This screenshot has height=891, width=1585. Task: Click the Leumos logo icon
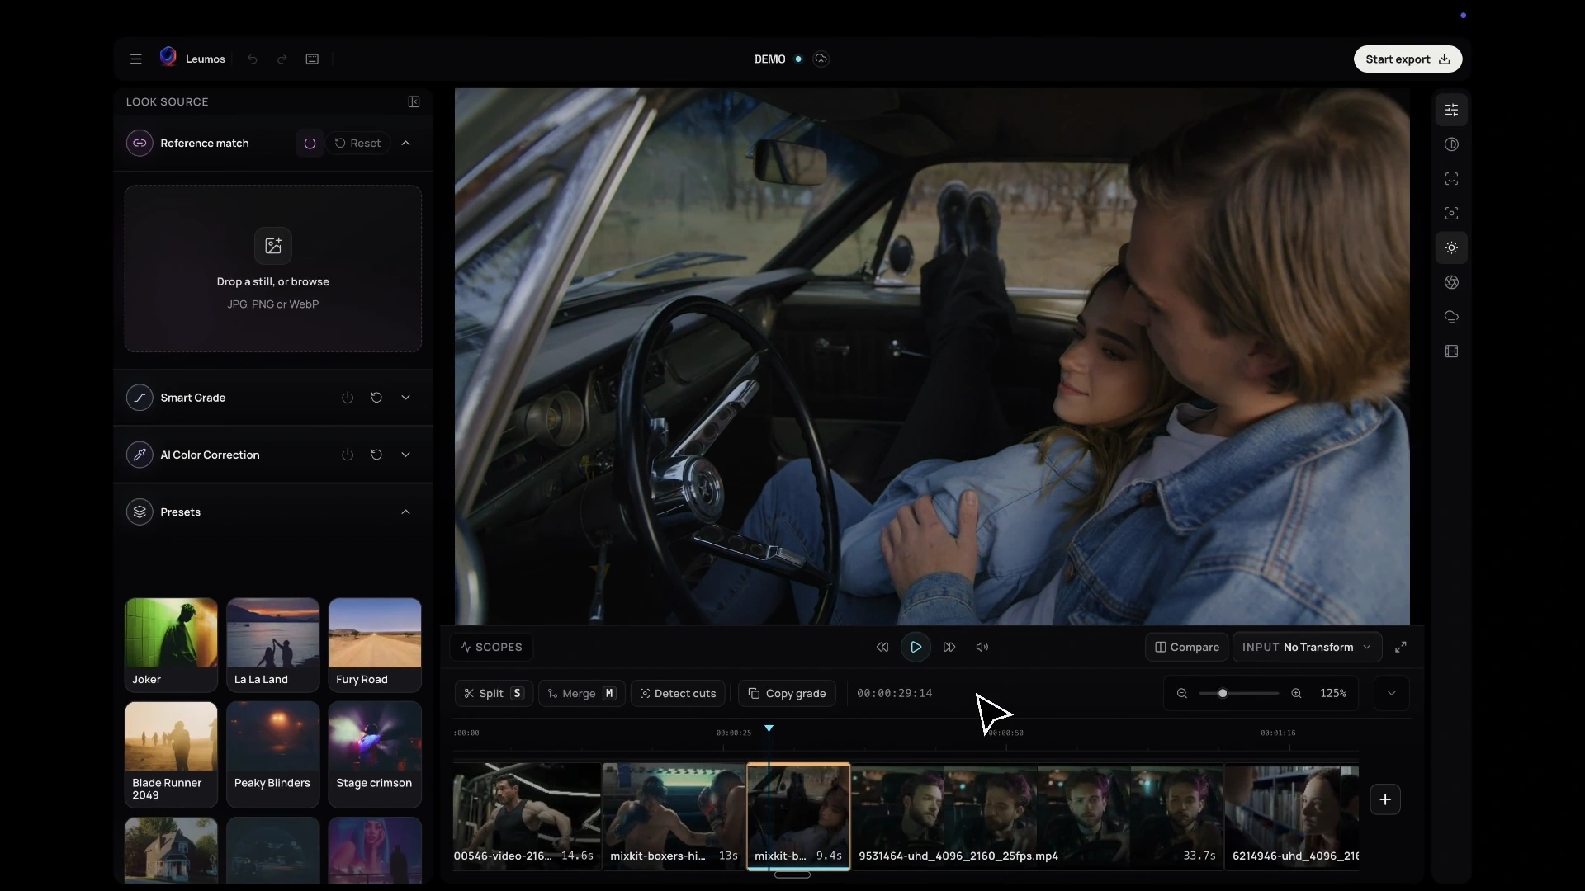(168, 57)
